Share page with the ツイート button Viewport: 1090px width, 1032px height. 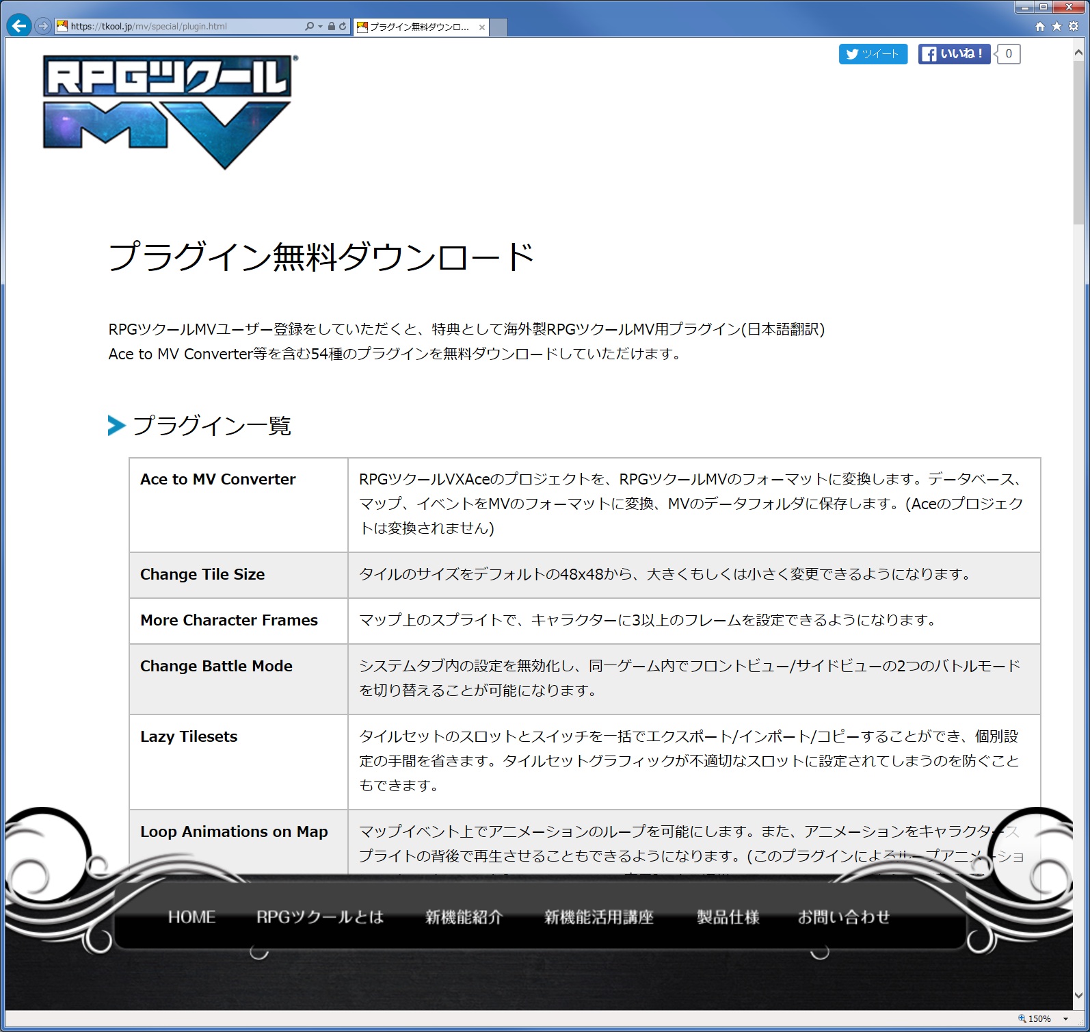(x=873, y=54)
